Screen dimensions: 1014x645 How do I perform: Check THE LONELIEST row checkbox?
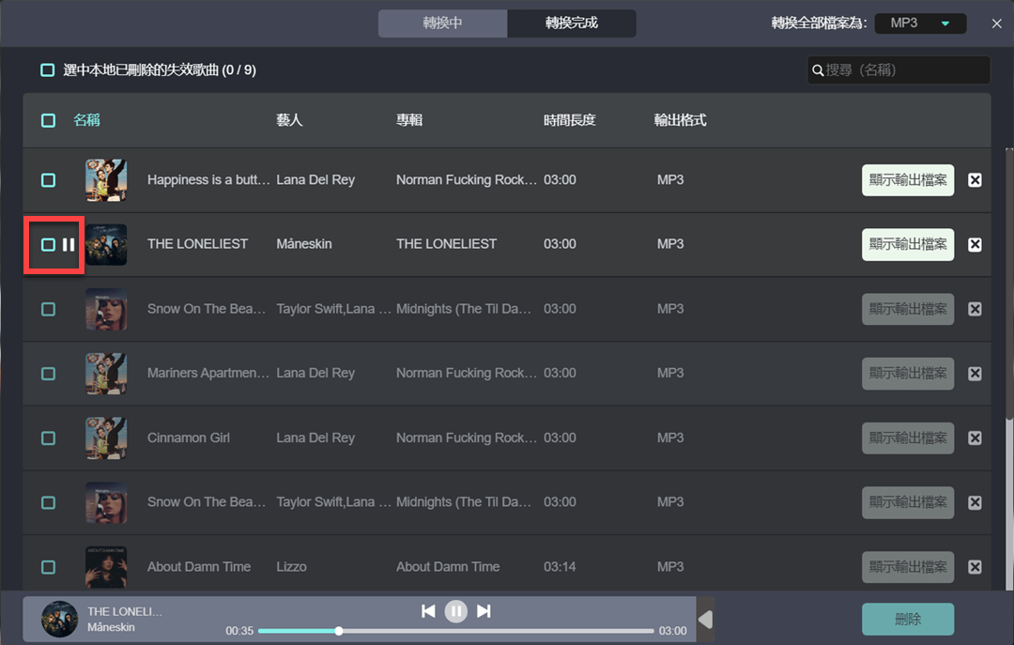(48, 244)
